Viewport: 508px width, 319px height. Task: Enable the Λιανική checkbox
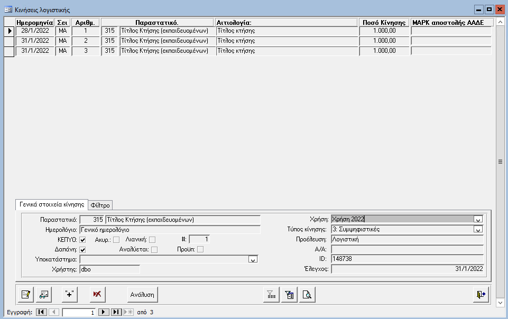coord(152,240)
